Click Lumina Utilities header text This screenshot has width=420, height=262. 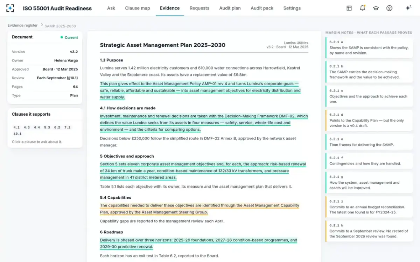(296, 43)
